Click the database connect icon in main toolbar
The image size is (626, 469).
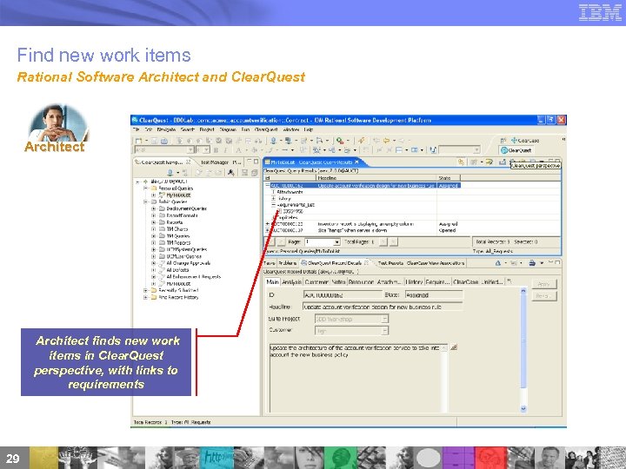pos(274,141)
